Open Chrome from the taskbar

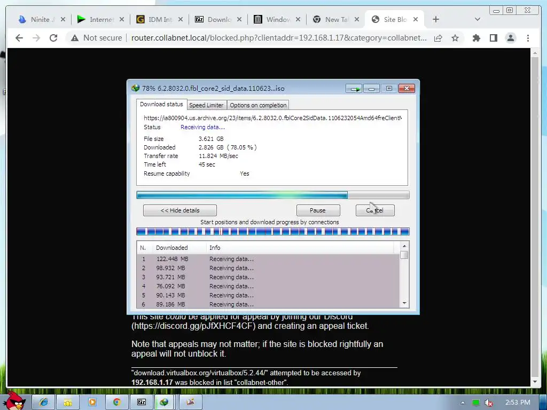click(x=116, y=402)
